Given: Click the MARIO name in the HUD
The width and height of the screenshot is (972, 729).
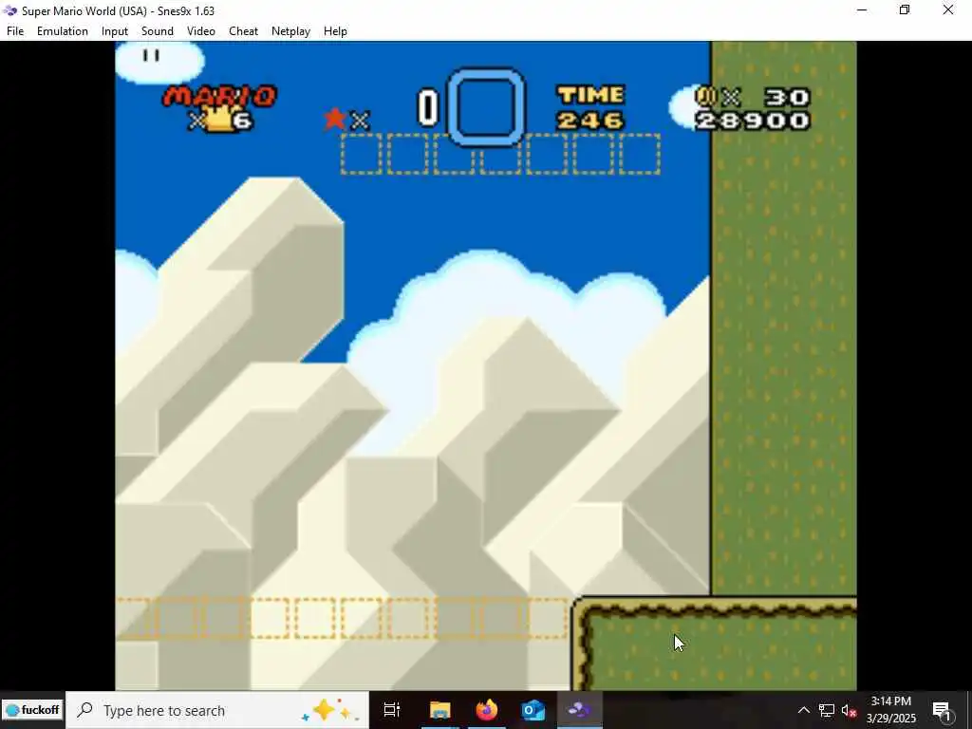Looking at the screenshot, I should pos(219,96).
